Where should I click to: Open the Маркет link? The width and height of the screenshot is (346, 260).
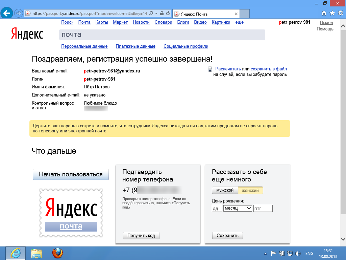[x=120, y=22]
